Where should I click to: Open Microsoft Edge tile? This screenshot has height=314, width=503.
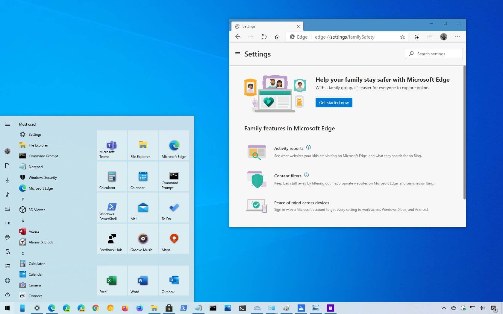174,145
